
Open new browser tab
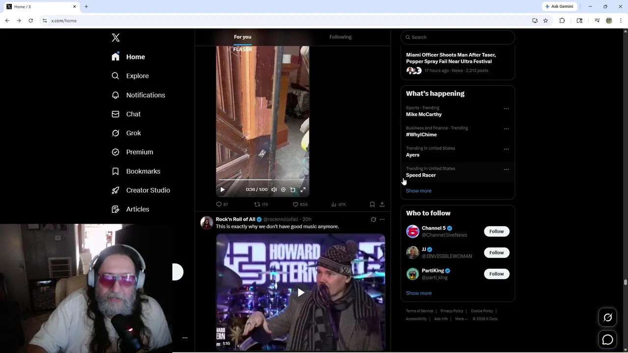coord(86,6)
